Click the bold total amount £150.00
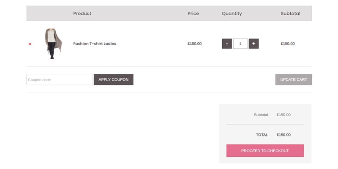Viewport: 338px width, 169px height. coord(283,135)
